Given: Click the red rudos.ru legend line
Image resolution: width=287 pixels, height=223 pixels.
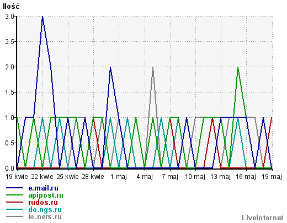Looking at the screenshot, I should (15, 202).
